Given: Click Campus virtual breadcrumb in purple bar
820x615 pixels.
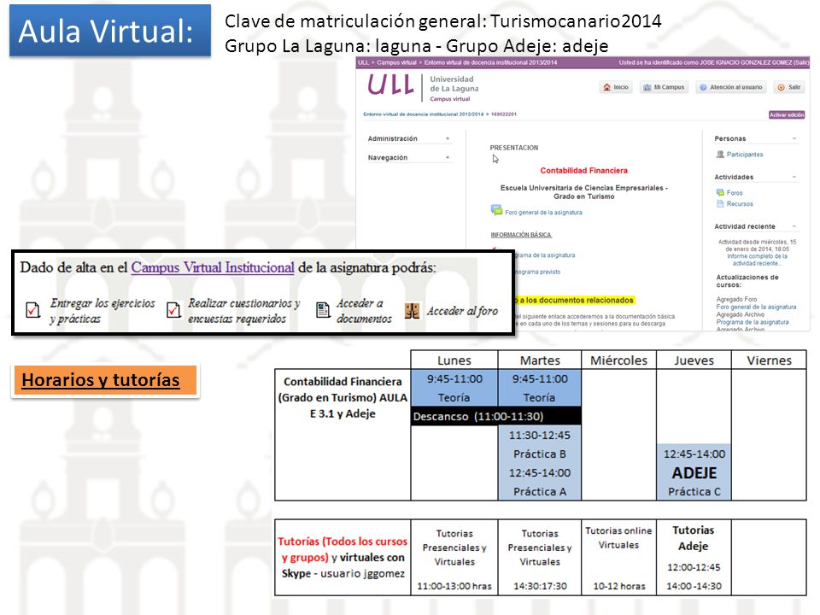Looking at the screenshot, I should 396,62.
